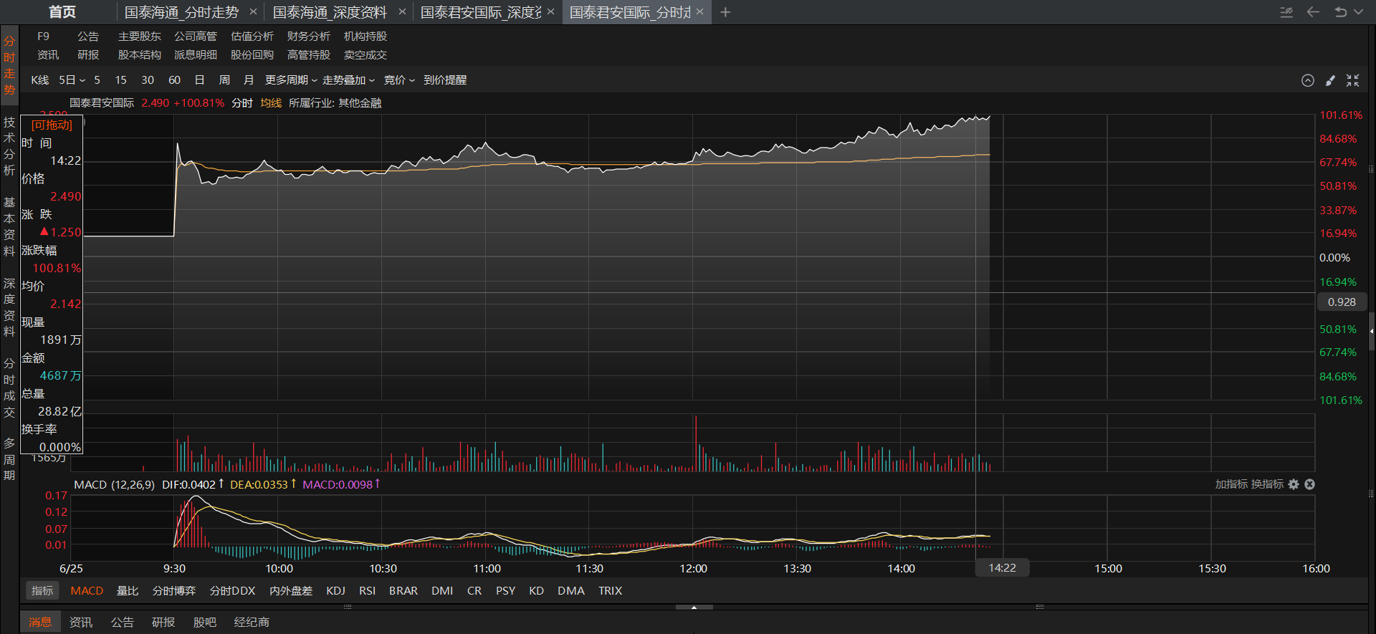Open 分时成交 side tab
The image size is (1376, 634).
(x=9, y=388)
